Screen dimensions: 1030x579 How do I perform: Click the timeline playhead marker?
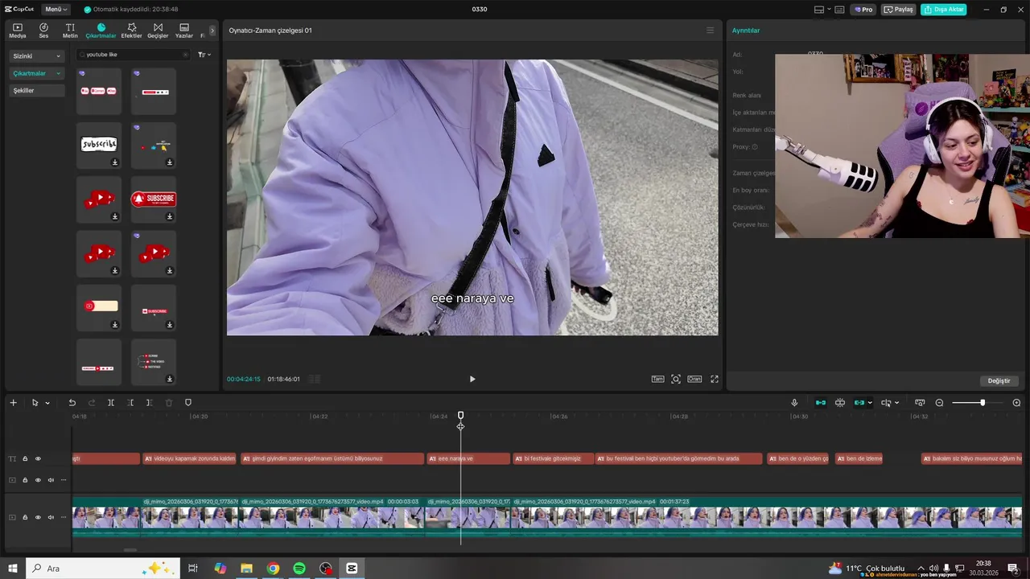(x=460, y=416)
